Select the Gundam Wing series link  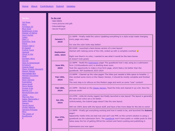click(x=28, y=59)
